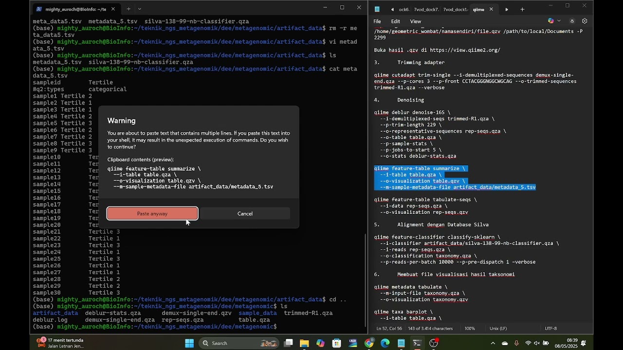Open a new terminal tab with plus
623x350 pixels.
128,9
